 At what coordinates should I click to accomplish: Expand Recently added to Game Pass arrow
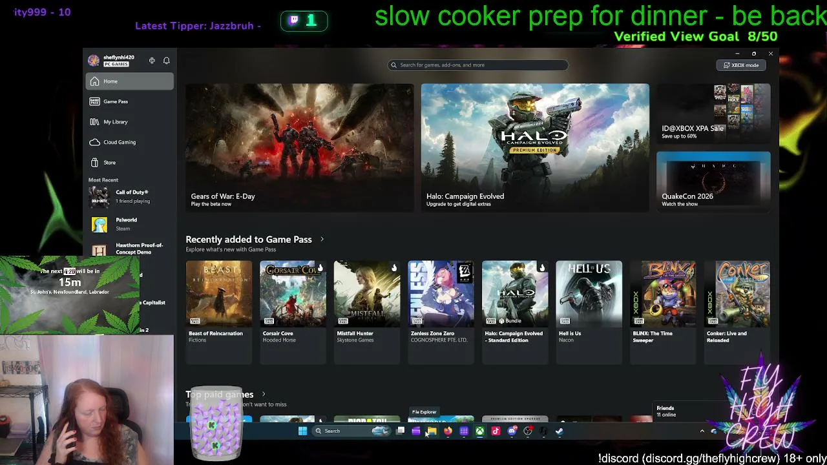coord(322,240)
